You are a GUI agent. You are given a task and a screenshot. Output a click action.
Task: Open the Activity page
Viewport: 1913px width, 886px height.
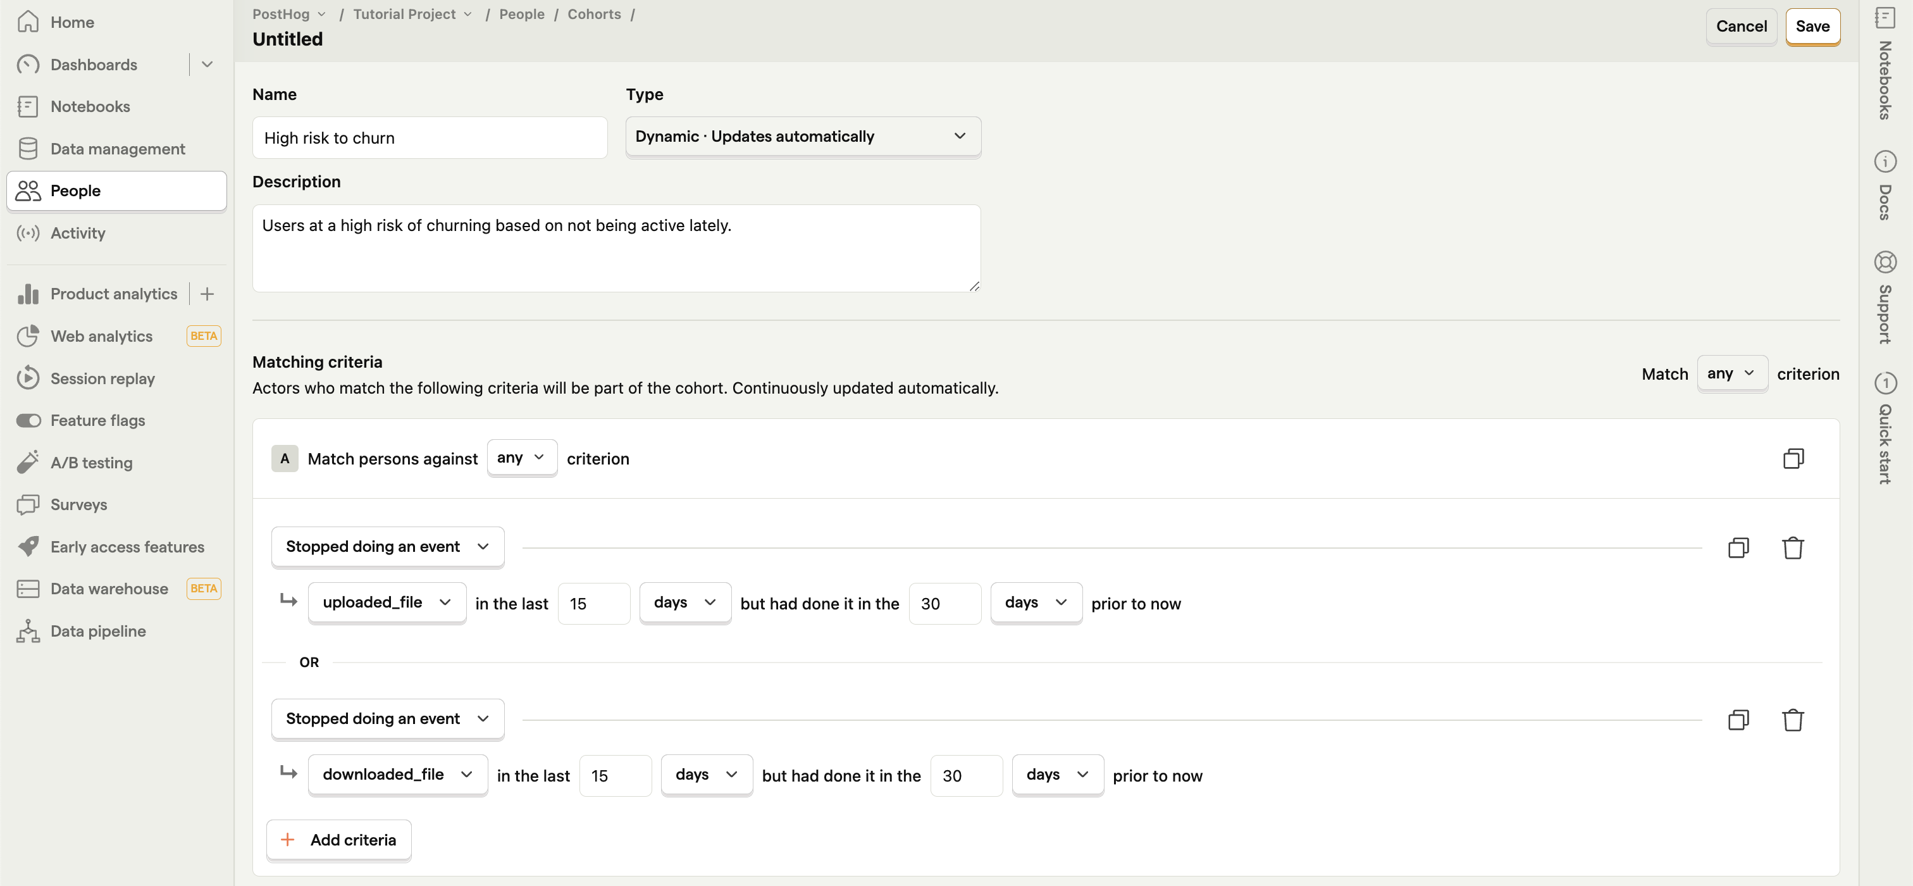pos(116,233)
